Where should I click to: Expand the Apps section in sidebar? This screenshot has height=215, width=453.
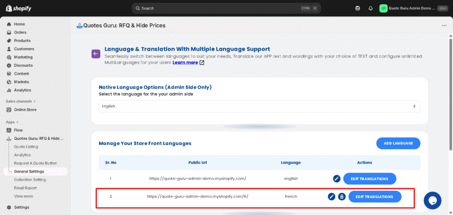(12, 122)
